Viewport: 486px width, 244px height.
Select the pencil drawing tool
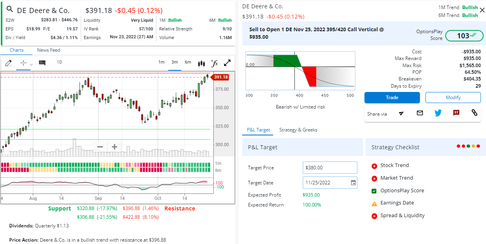click(x=9, y=63)
